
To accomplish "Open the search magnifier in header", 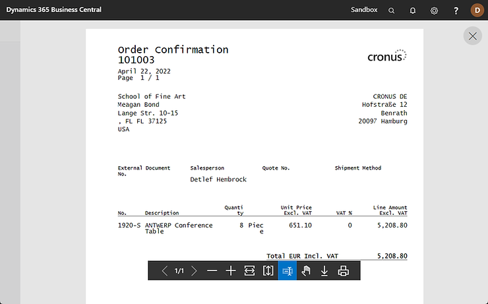I will click(x=392, y=11).
